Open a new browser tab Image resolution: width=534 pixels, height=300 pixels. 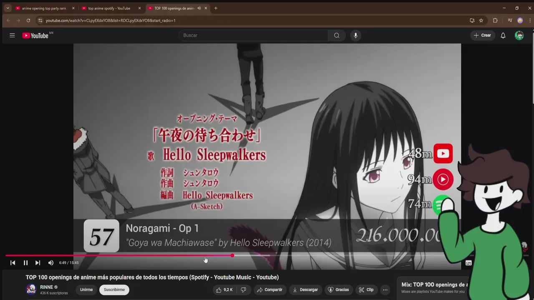click(x=216, y=8)
